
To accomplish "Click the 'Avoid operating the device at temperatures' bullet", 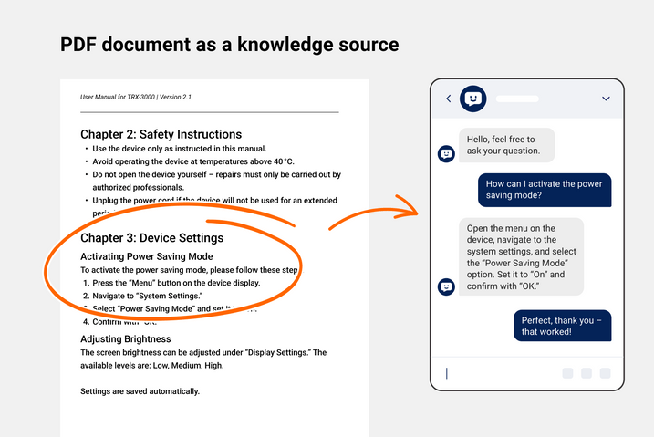I will click(x=193, y=161).
